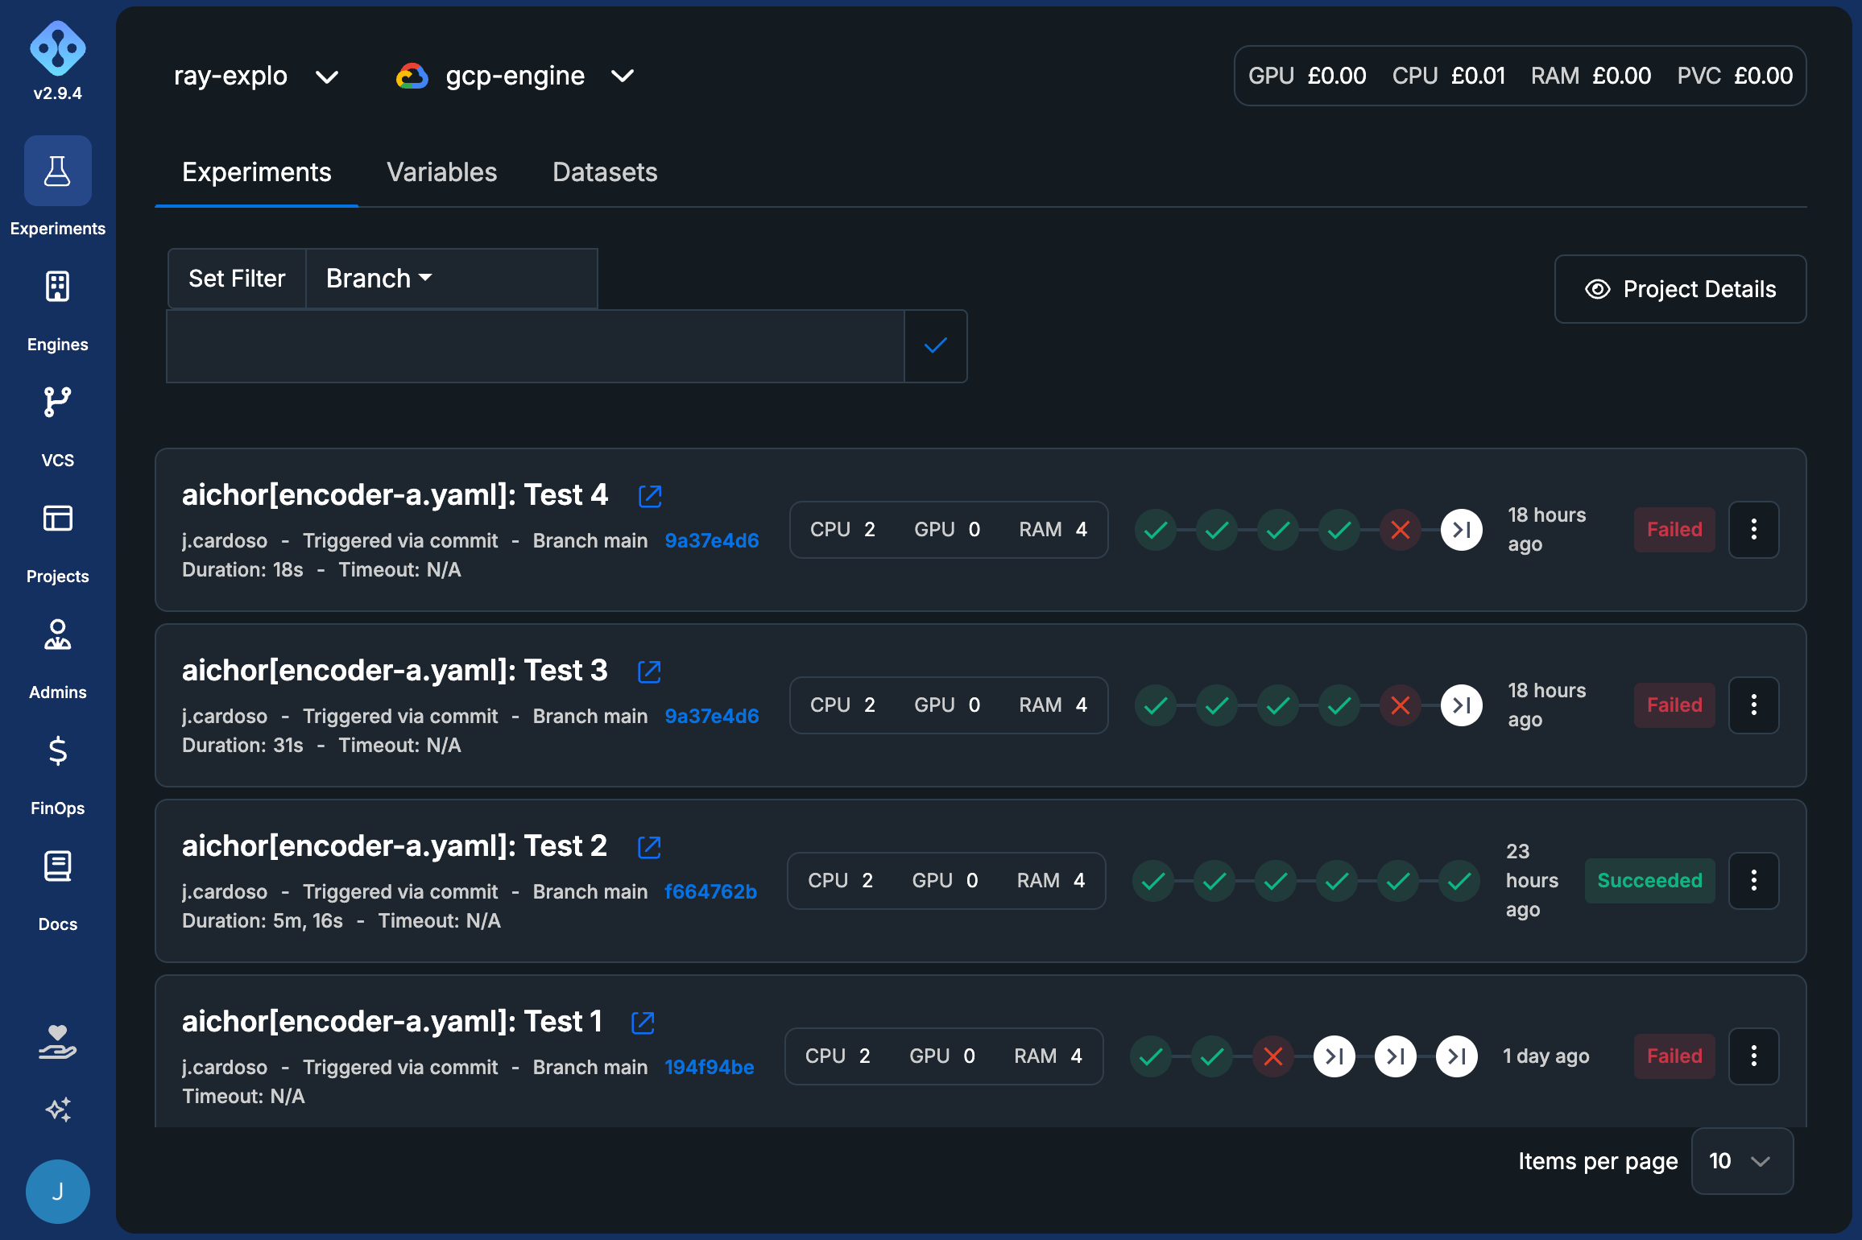Open Test 2 external link icon
The width and height of the screenshot is (1862, 1240).
click(x=649, y=847)
